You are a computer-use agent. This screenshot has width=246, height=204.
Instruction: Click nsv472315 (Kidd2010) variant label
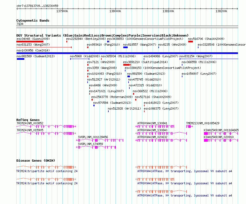click(x=145, y=85)
